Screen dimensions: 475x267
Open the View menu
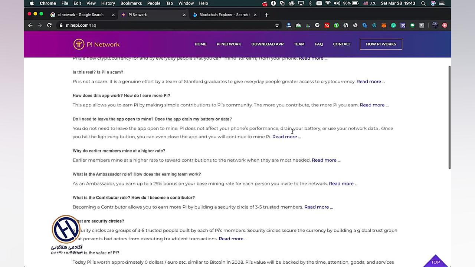coord(91,3)
